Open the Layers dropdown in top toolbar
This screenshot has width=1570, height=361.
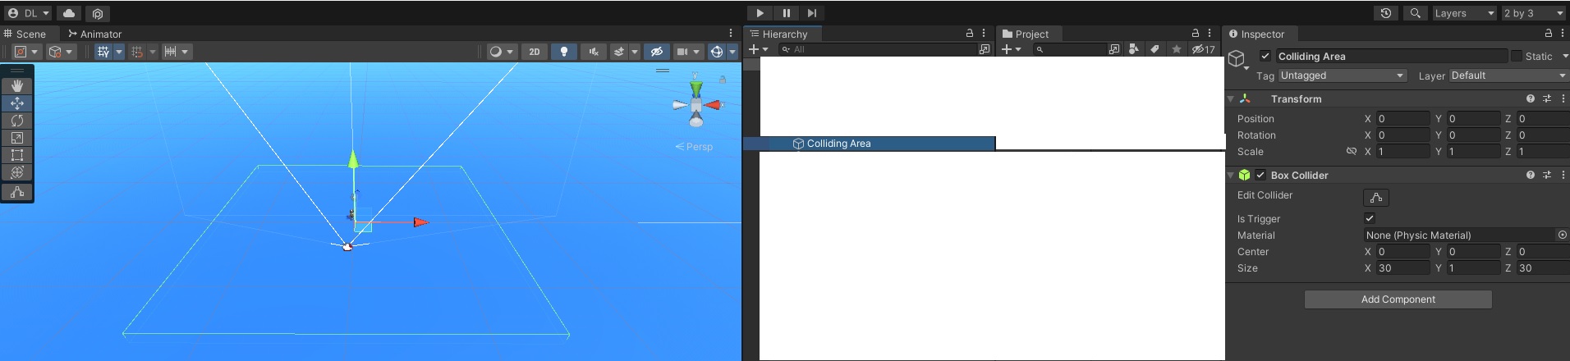tap(1464, 13)
